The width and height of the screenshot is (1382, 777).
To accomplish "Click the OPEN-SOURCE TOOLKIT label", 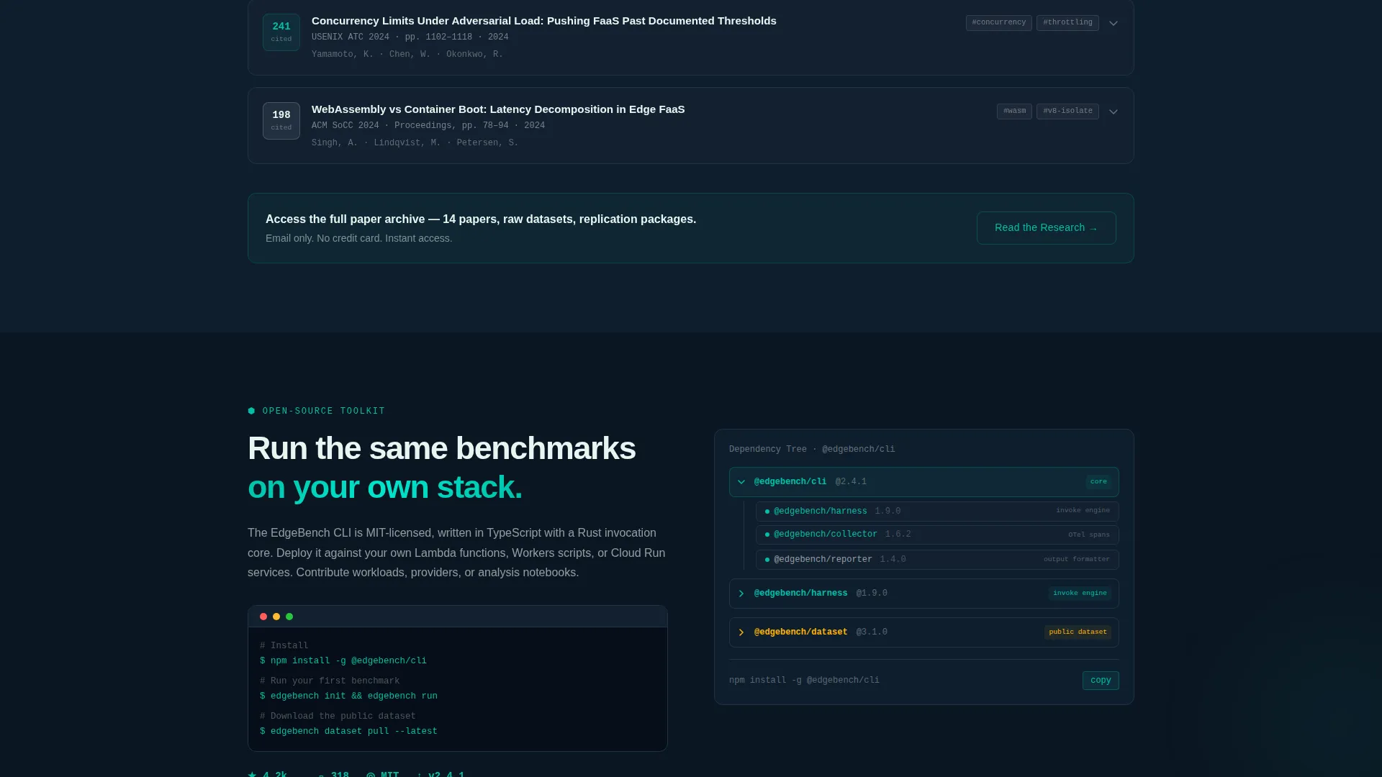I will [x=324, y=412].
